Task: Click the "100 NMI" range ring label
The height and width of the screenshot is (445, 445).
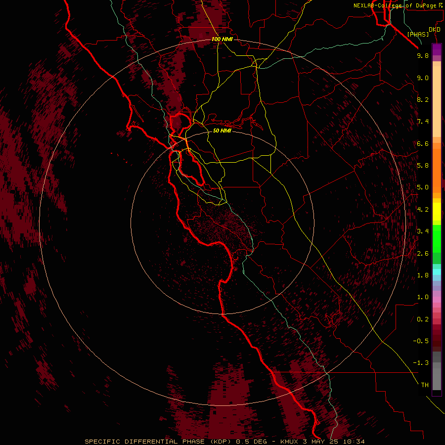Action: point(222,39)
